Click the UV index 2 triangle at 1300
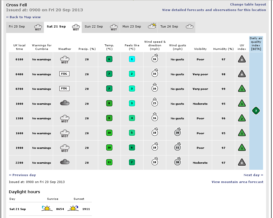 click(x=242, y=118)
